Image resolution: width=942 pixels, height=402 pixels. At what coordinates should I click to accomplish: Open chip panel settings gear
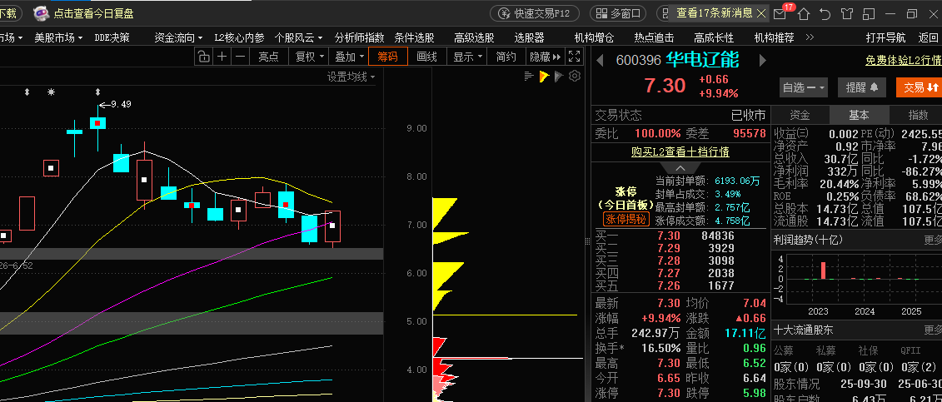coord(575,76)
